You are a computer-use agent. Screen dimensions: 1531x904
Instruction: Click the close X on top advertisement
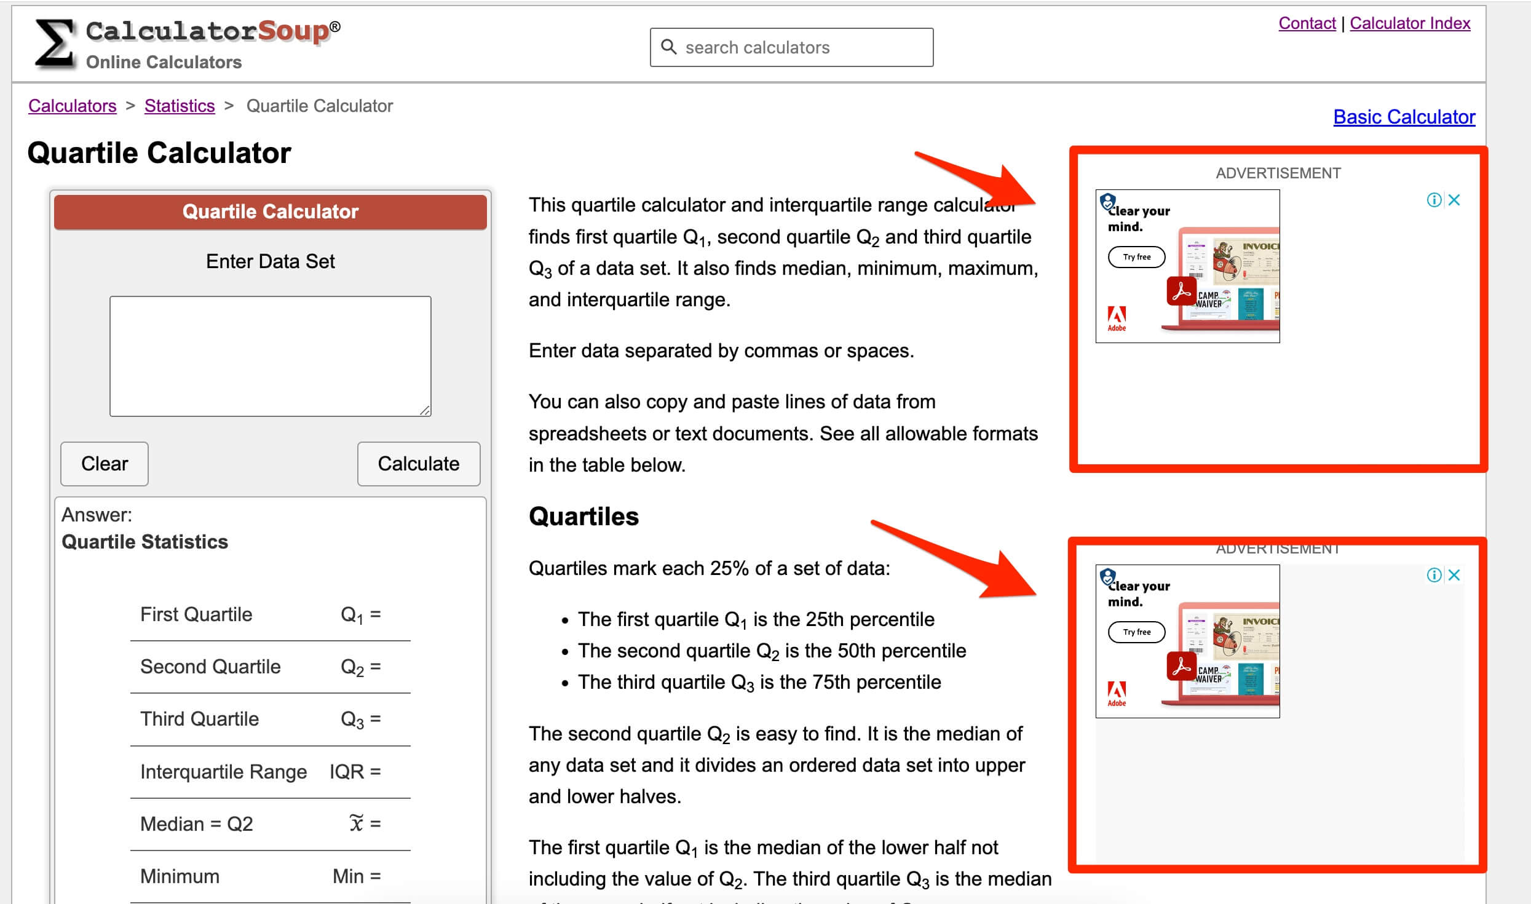click(x=1452, y=198)
